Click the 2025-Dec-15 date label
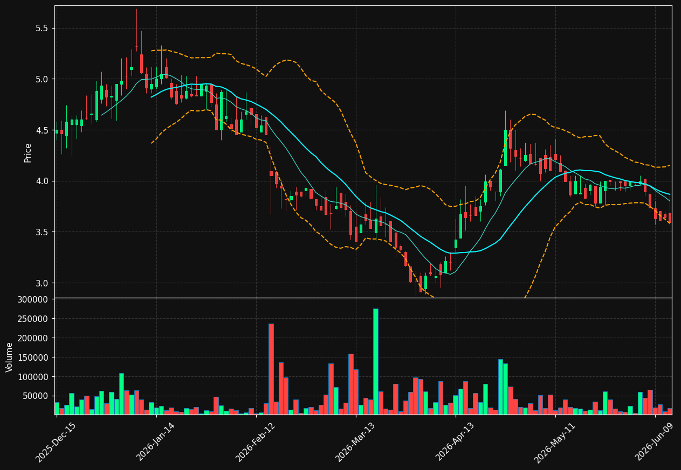Screen dimensions: 681x470 click(x=56, y=442)
